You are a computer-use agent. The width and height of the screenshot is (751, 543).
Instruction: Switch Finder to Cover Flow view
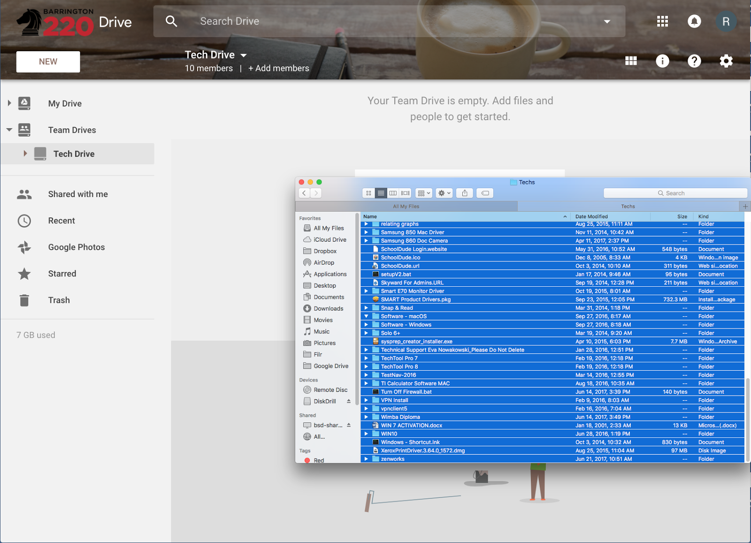pos(406,193)
